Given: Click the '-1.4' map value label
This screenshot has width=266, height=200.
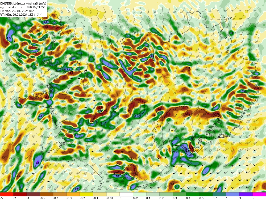Looking at the screenshot, I should pos(256,88).
